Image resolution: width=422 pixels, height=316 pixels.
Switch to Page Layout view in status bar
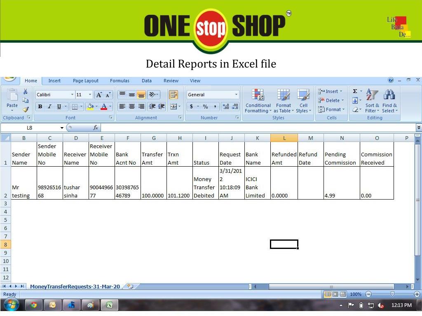pyautogui.click(x=335, y=294)
